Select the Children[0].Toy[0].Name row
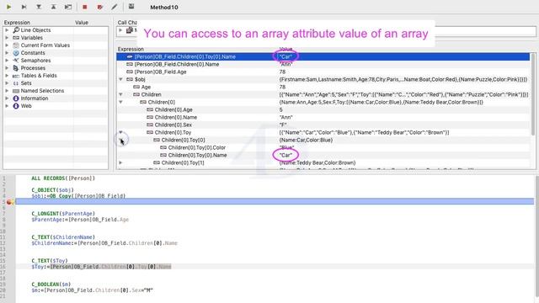 click(323, 155)
